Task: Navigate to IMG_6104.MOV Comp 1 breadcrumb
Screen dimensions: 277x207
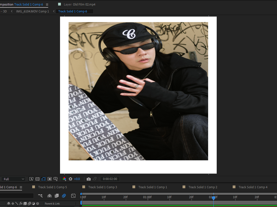Action: [32, 11]
